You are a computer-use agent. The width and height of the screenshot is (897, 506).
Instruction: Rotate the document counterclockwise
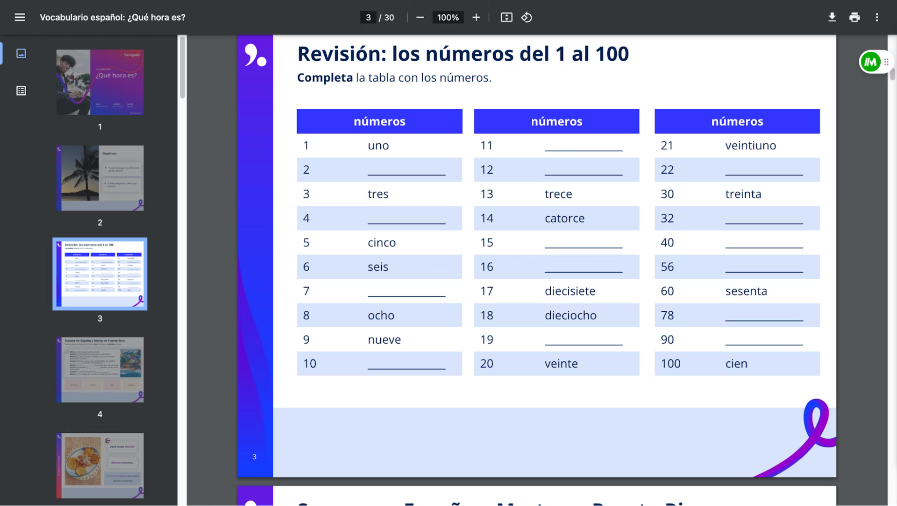pyautogui.click(x=527, y=17)
